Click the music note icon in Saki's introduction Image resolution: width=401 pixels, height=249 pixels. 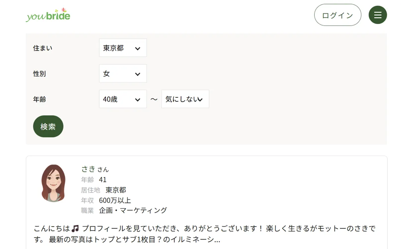pos(75,228)
